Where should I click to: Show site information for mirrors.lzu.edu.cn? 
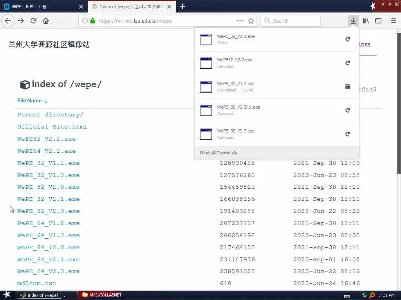click(85, 21)
